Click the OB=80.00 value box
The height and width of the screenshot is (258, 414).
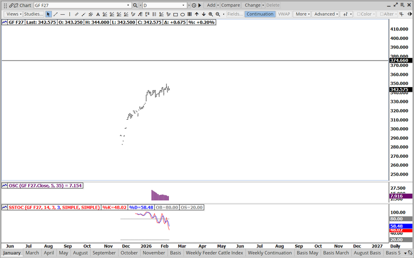(167, 208)
